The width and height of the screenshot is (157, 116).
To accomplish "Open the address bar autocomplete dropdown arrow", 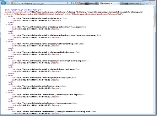I will click(x=69, y=3).
